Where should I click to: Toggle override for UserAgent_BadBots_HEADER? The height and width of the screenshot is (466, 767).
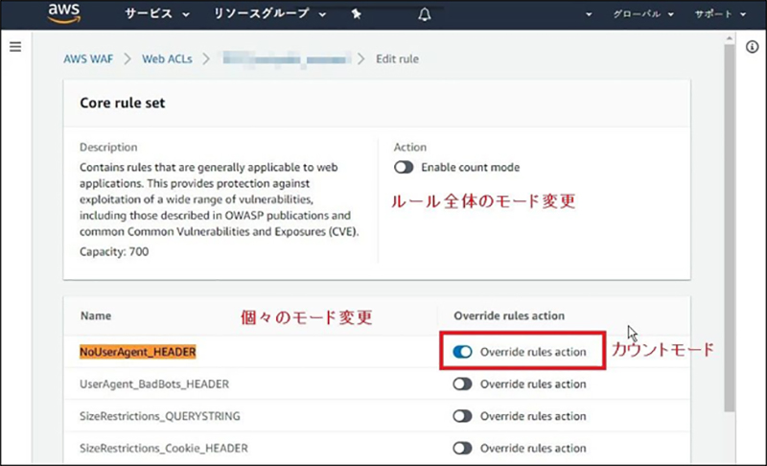tap(462, 384)
